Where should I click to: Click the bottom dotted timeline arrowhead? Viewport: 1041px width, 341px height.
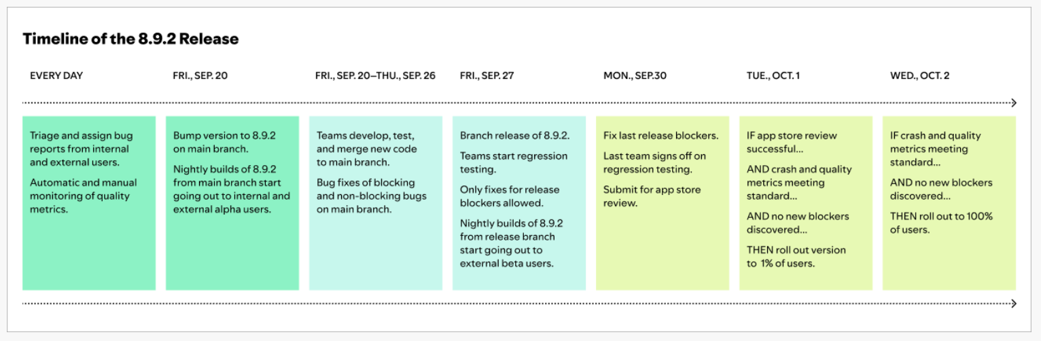tap(1014, 303)
